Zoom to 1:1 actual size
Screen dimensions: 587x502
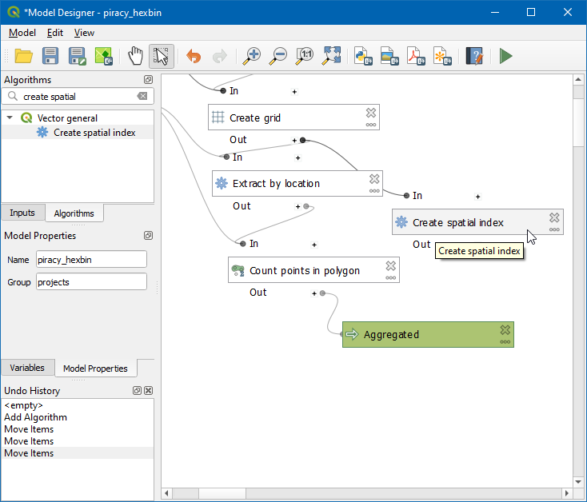pyautogui.click(x=305, y=56)
